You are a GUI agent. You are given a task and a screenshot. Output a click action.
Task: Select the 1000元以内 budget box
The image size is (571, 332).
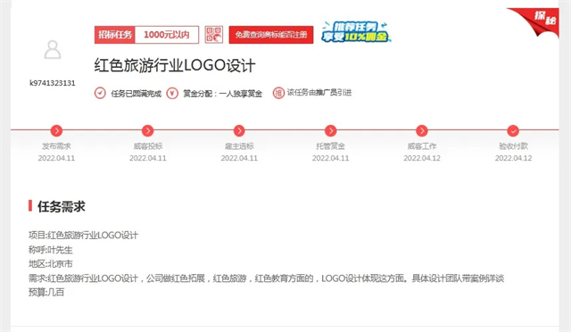167,35
